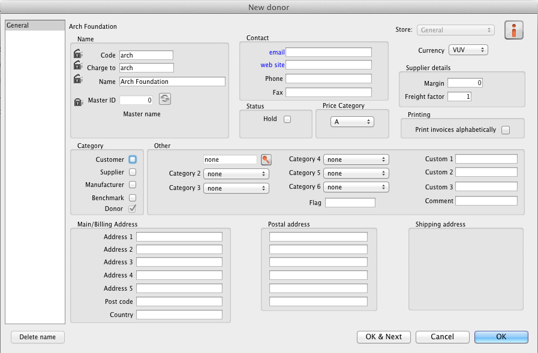Check the Manufacturer category box
Screen dimensions: 538x353
133,185
